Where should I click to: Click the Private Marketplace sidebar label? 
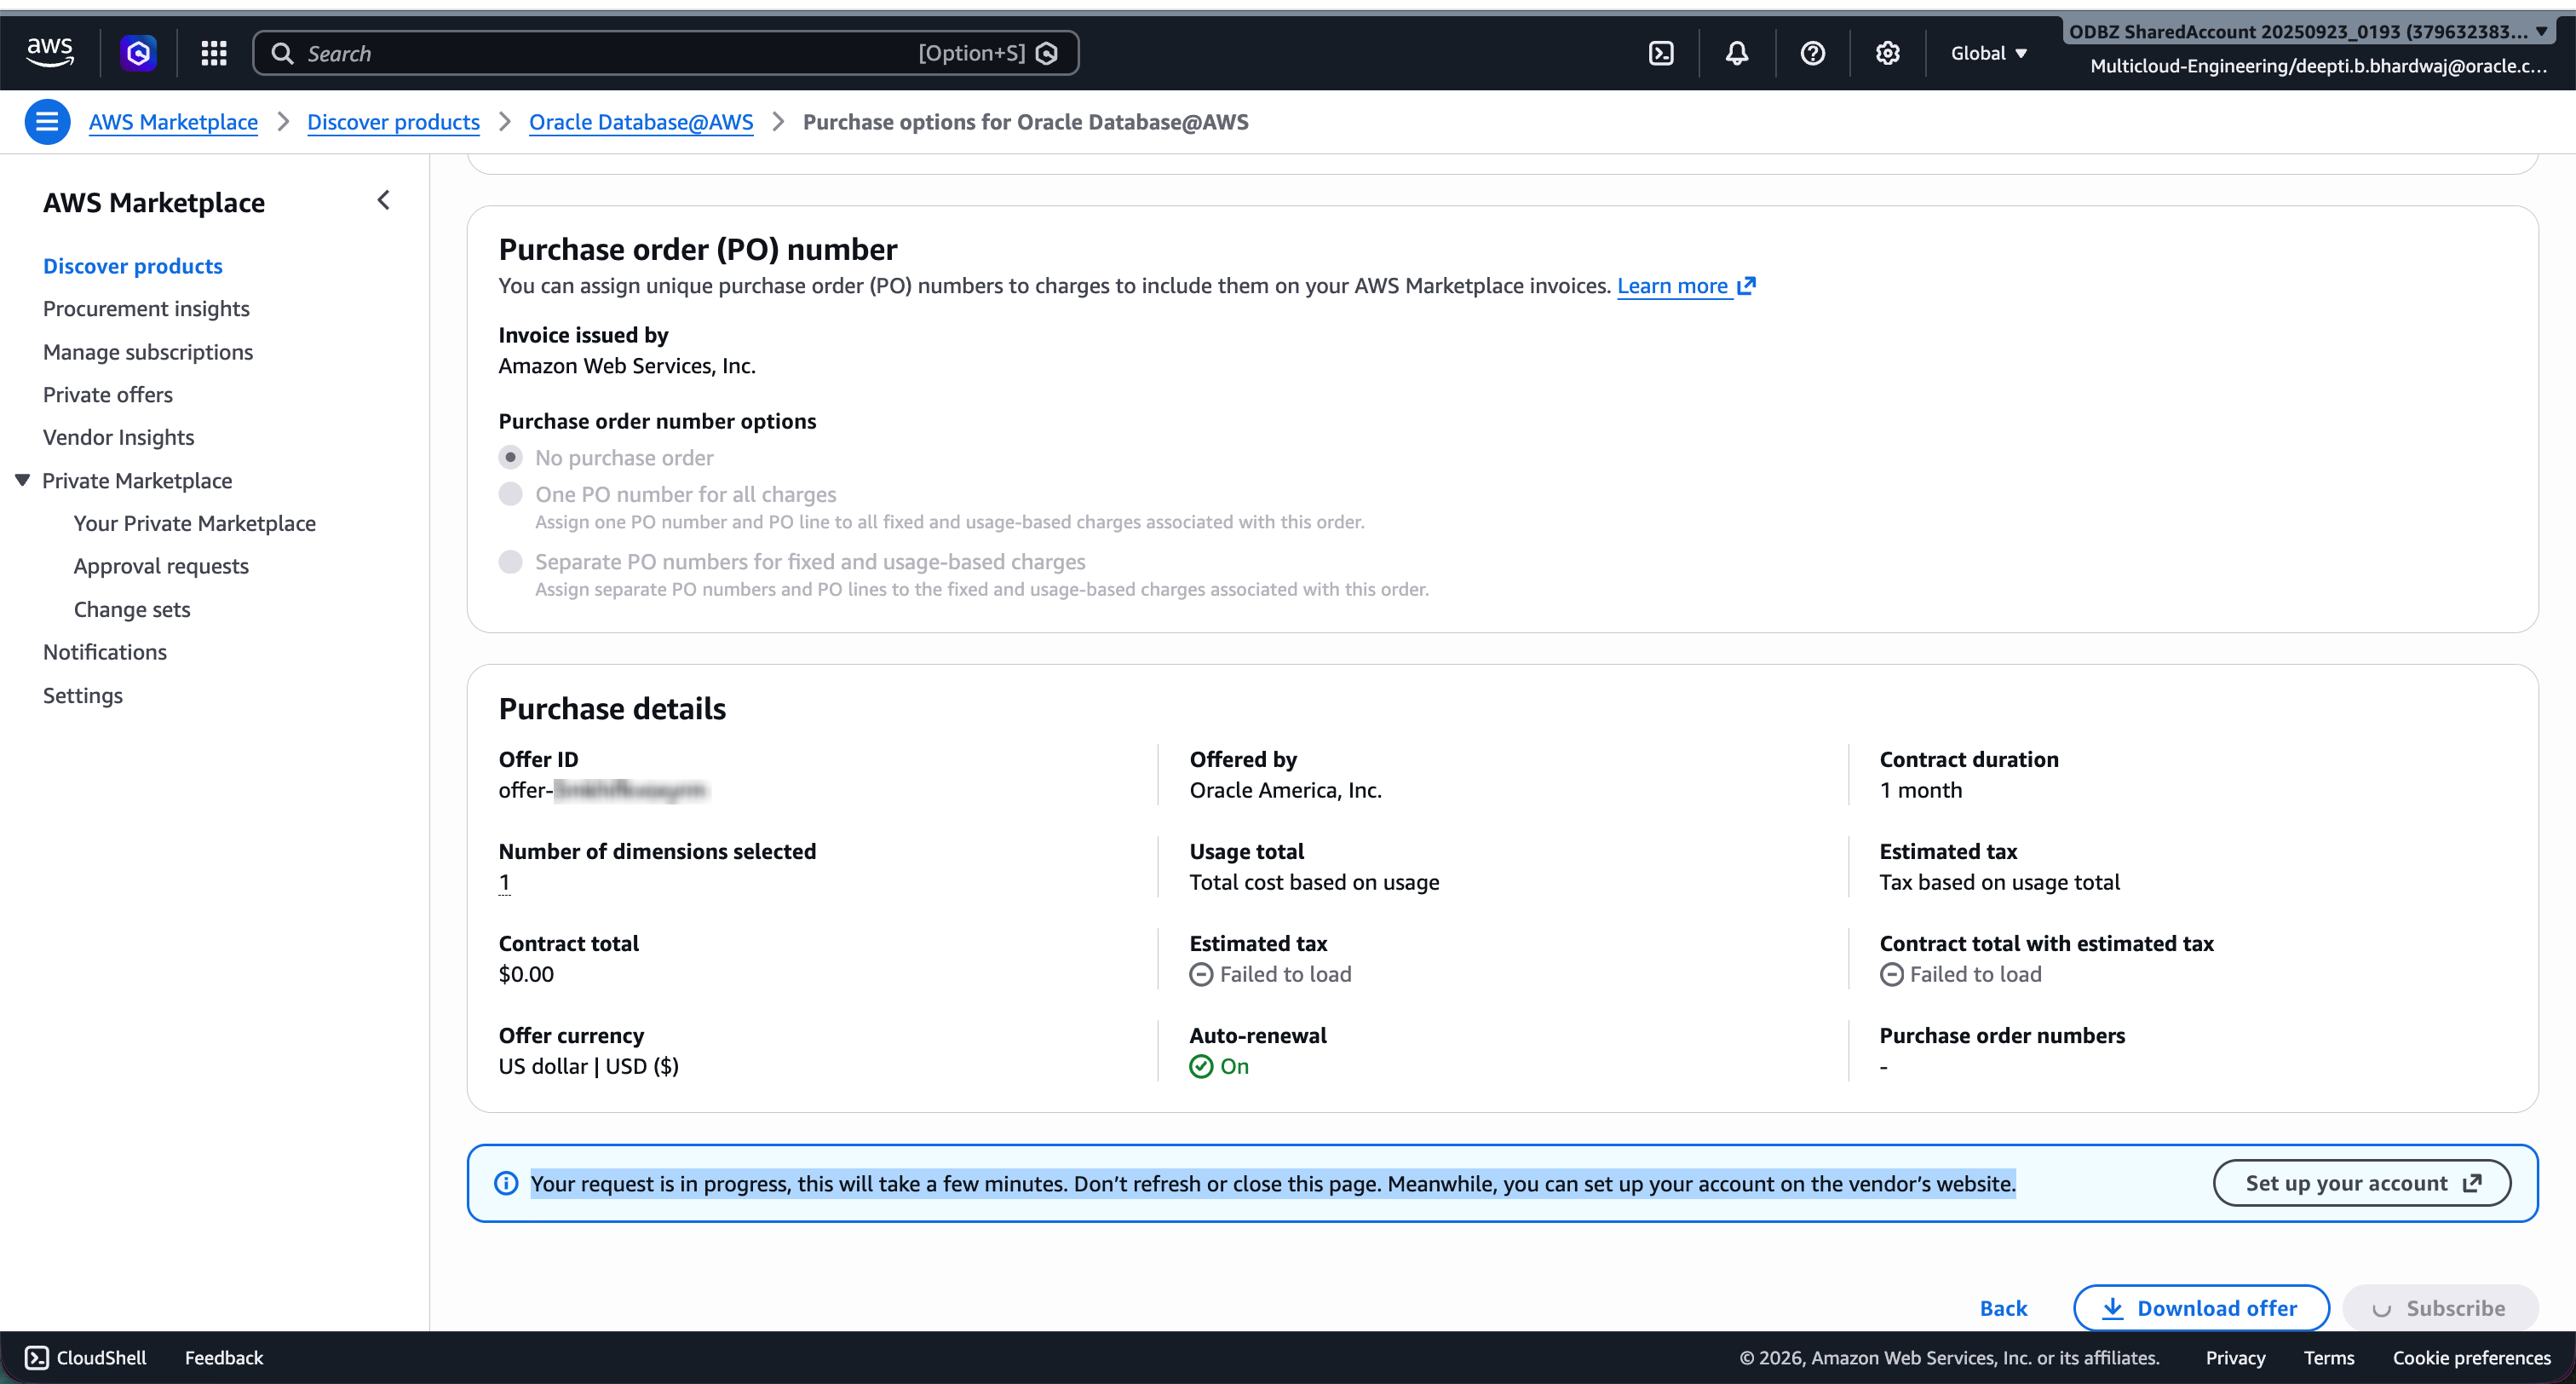137,481
